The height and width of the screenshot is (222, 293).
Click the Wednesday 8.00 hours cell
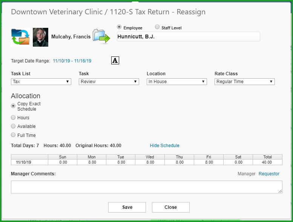[x=150, y=162]
